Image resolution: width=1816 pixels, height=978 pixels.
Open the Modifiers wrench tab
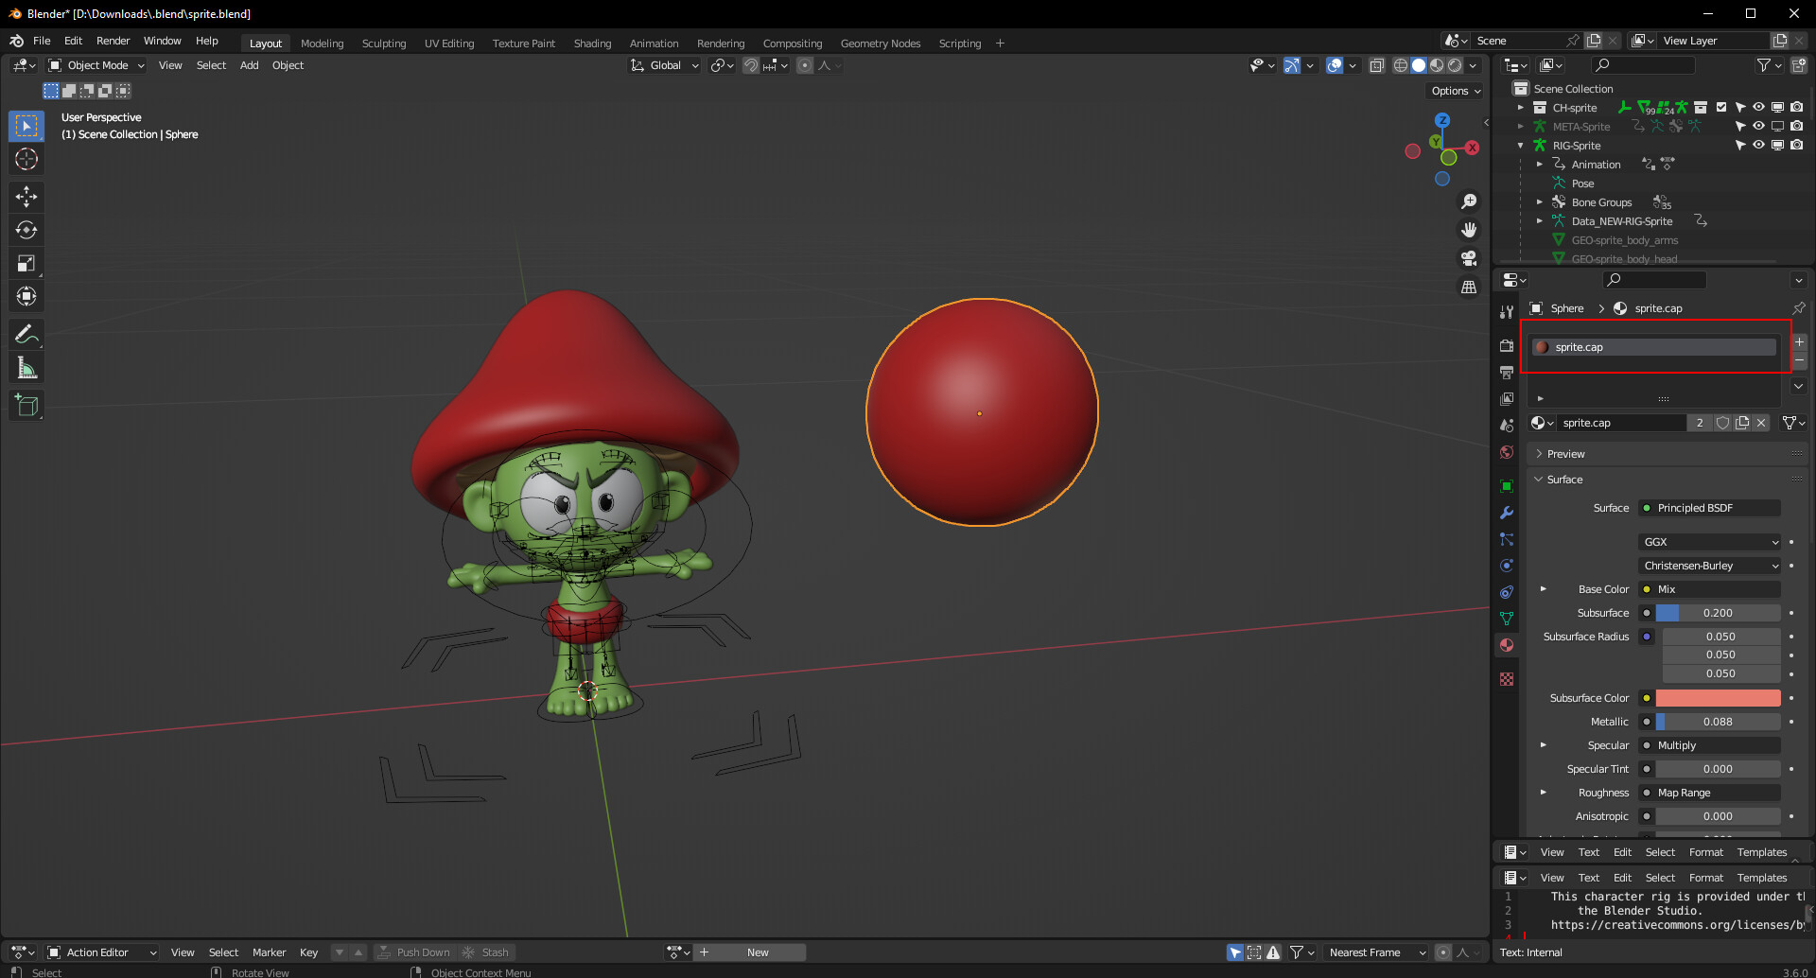point(1507,513)
